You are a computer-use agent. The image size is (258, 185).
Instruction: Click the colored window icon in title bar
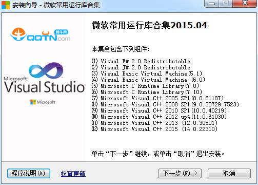click(x=6, y=5)
